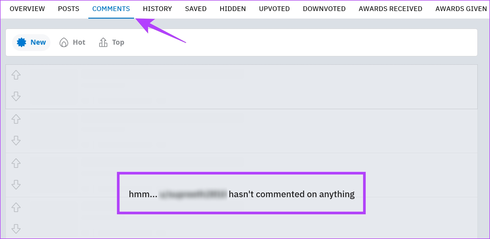Downvote the first comment placeholder
Screen dimensions: 490x239
click(16, 96)
